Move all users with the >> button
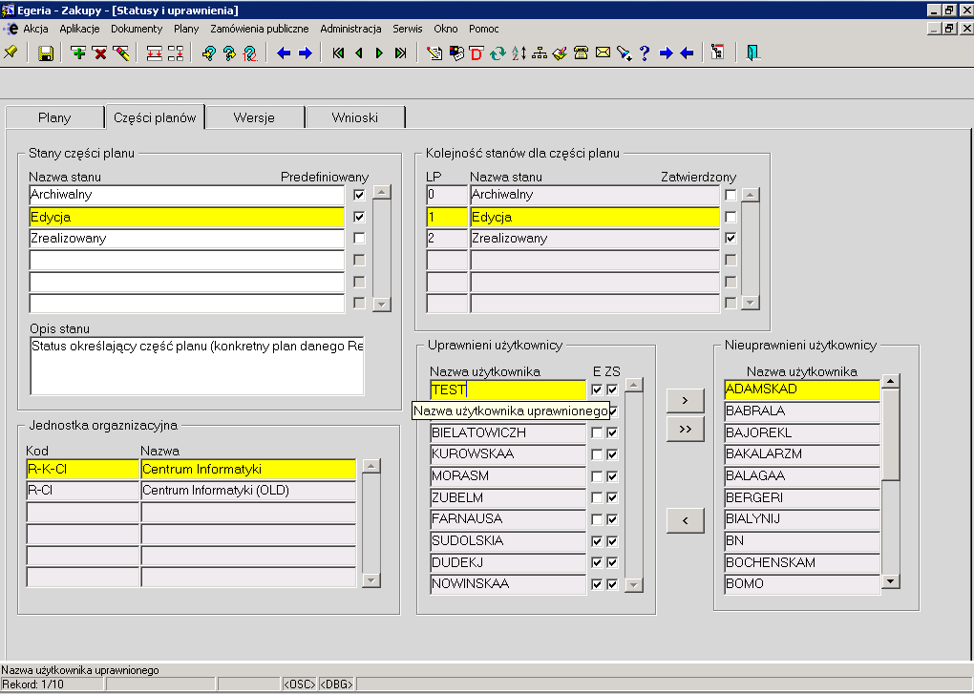The image size is (974, 695). (686, 430)
